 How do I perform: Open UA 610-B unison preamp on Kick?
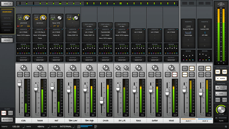point(23,23)
